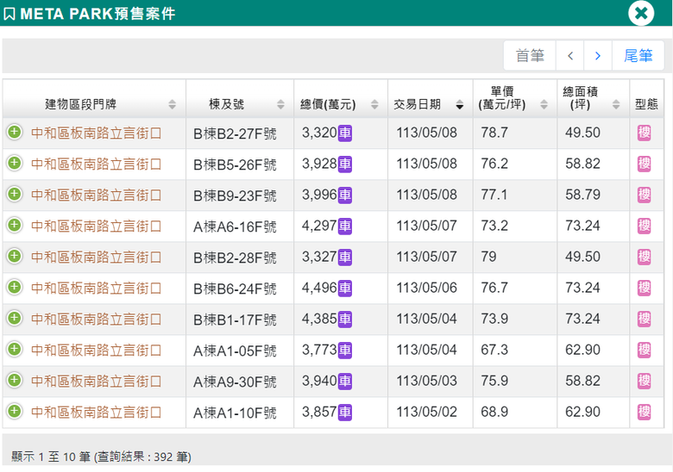Sort by 交易日期 column
673x472 pixels.
click(x=430, y=99)
